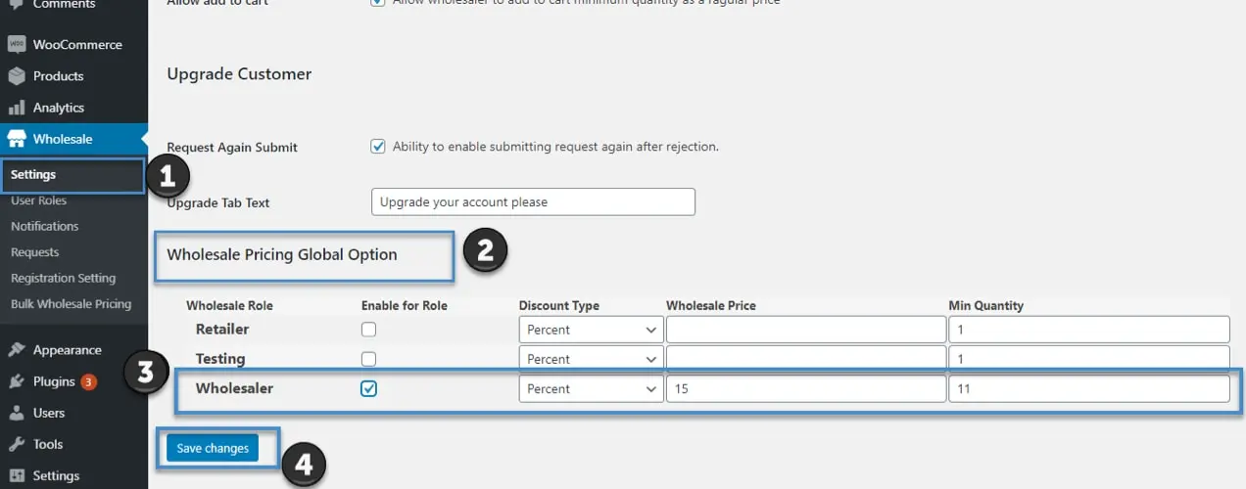
Task: Focus the Wholesaler Min Quantity field
Action: click(1088, 388)
